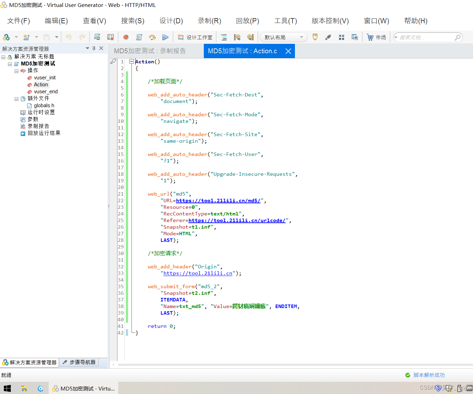Image resolution: width=473 pixels, height=394 pixels.
Task: Click the compile script icon
Action: [x=139, y=37]
